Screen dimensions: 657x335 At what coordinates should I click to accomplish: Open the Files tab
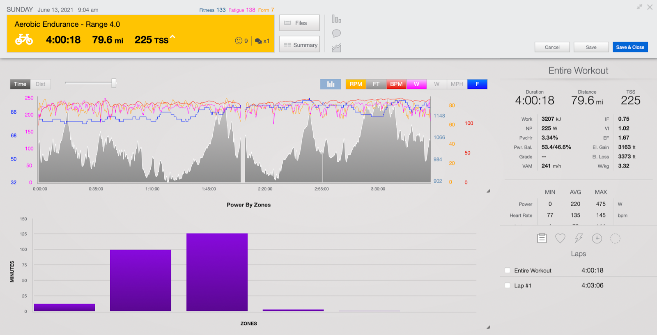coord(300,23)
